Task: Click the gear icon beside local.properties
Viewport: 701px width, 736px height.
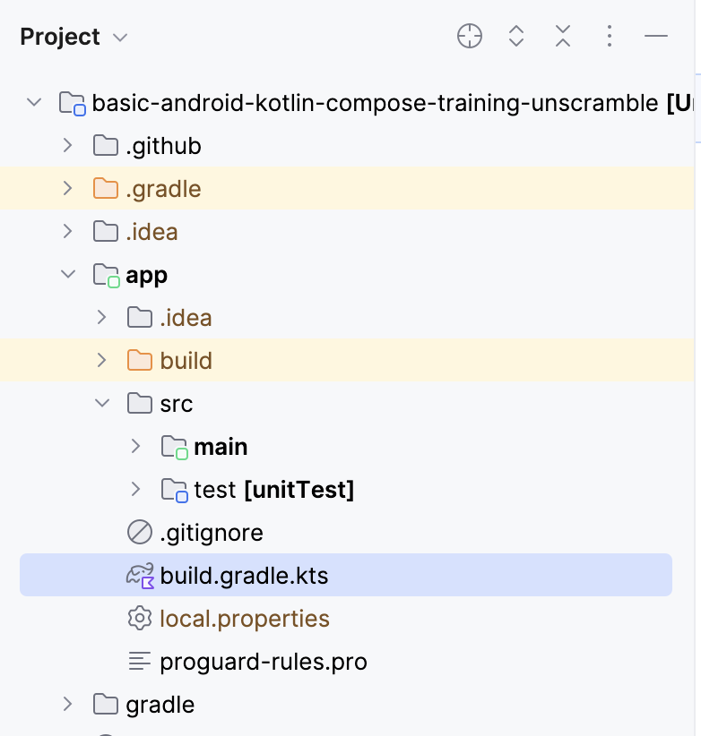Action: pos(140,618)
